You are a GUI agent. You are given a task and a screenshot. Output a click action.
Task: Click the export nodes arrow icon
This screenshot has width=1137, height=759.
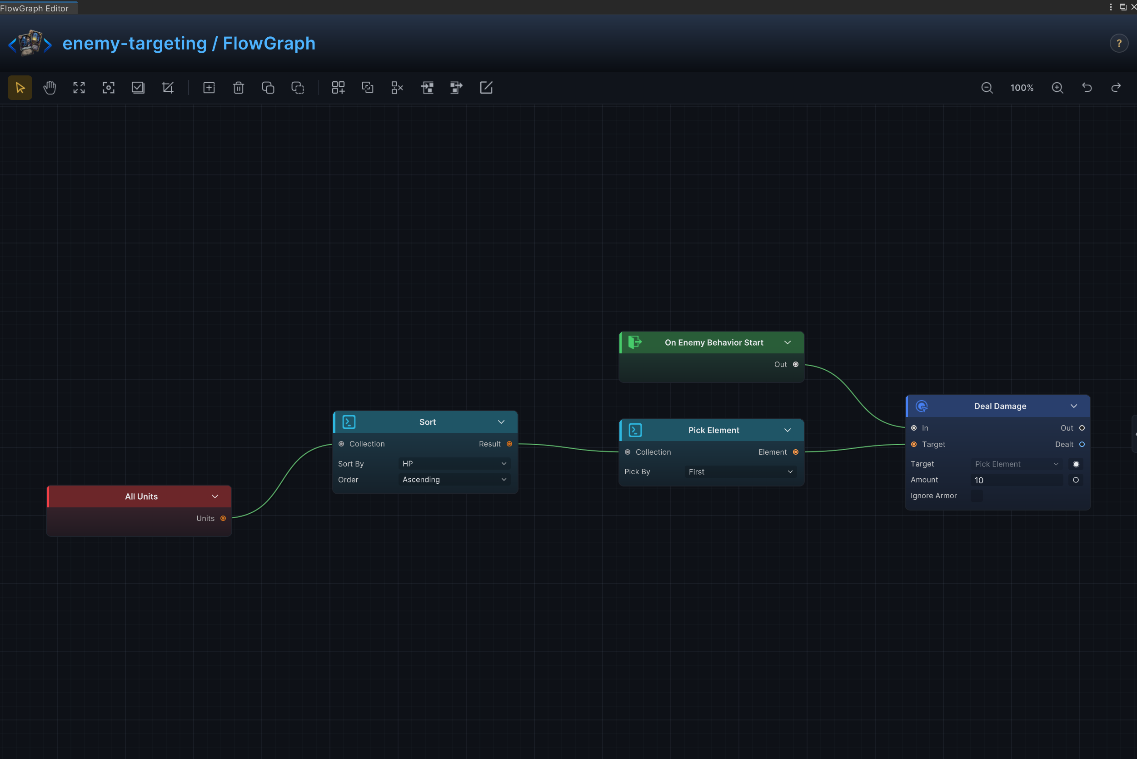456,88
